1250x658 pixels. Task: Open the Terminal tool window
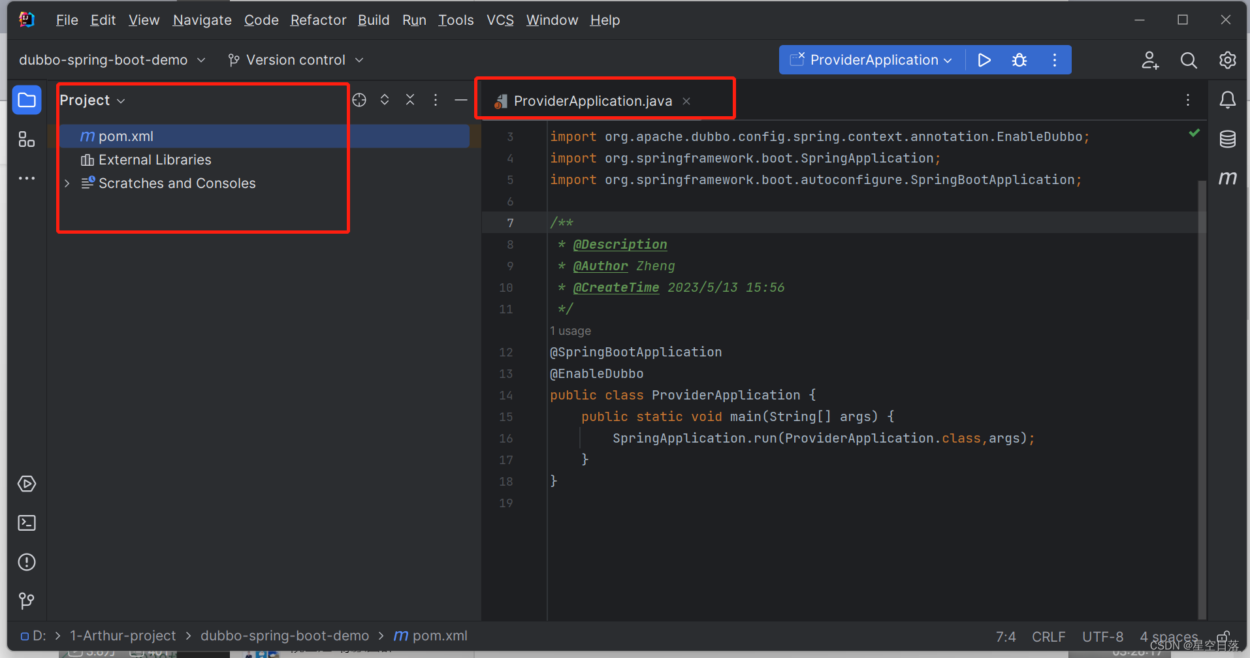[x=26, y=522]
